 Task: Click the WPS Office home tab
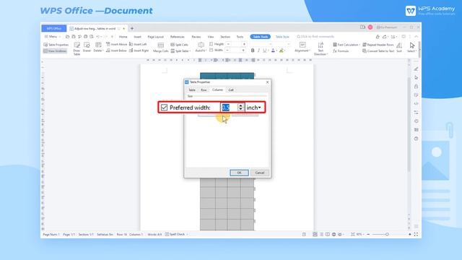tap(54, 28)
